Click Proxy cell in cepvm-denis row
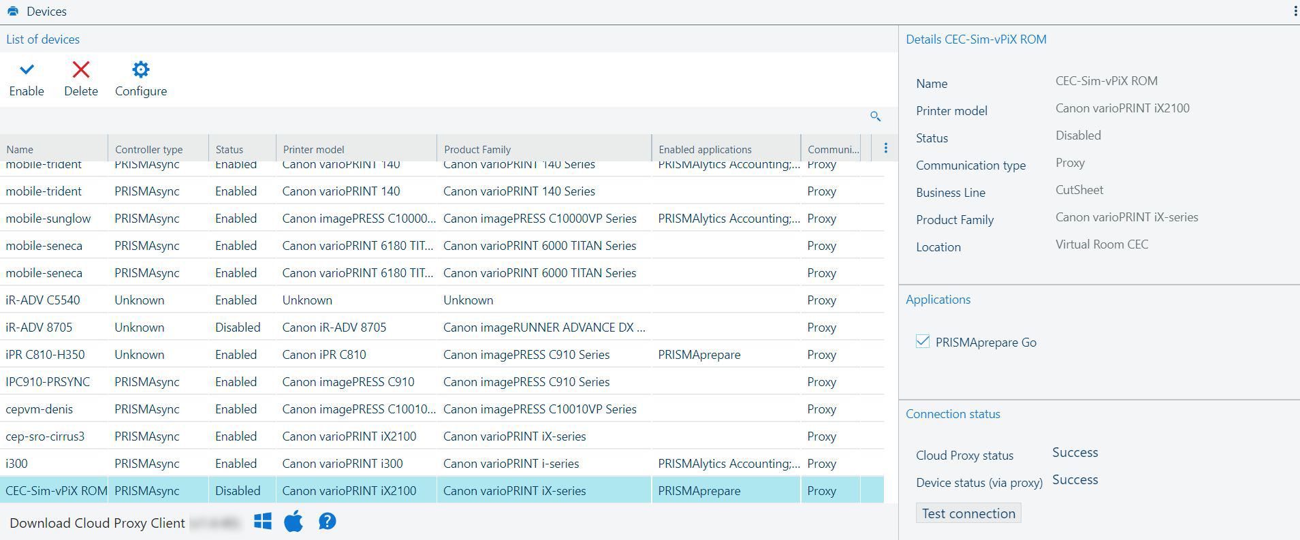 821,409
